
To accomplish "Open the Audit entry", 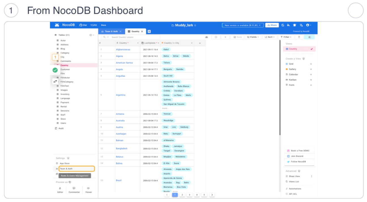I will click(x=61, y=128).
